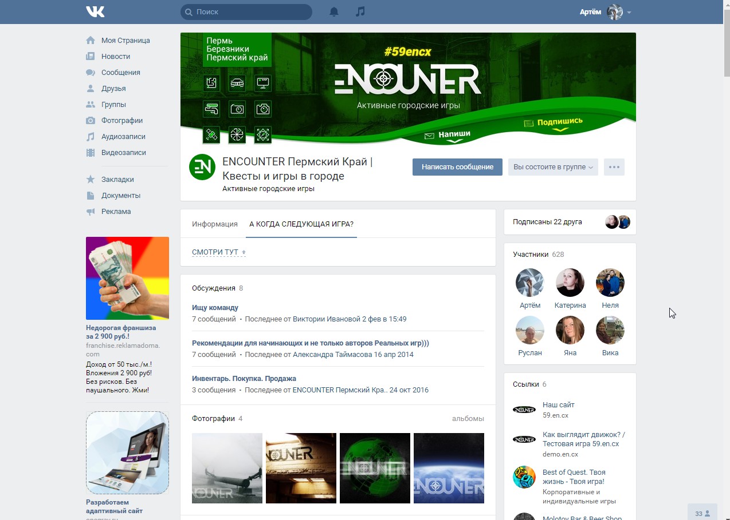The image size is (730, 520).
Task: Click the #59encx hashtag on banner
Action: tap(407, 52)
